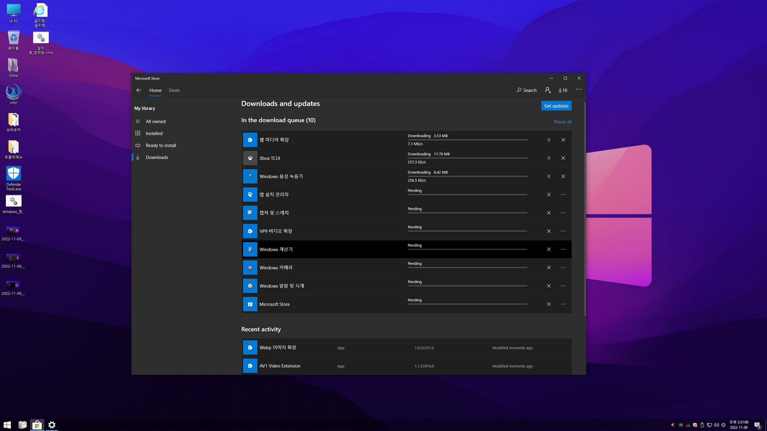Screen dimensions: 767x431
Task: Click the Microsoft Store app icon in queue
Action: click(250, 304)
